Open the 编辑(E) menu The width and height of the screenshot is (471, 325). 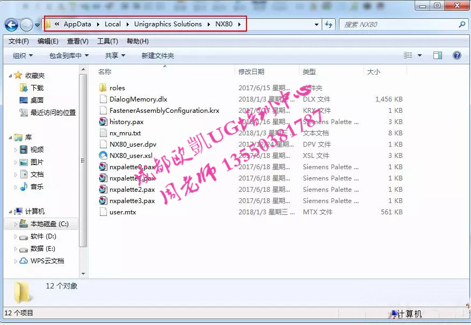click(x=48, y=41)
